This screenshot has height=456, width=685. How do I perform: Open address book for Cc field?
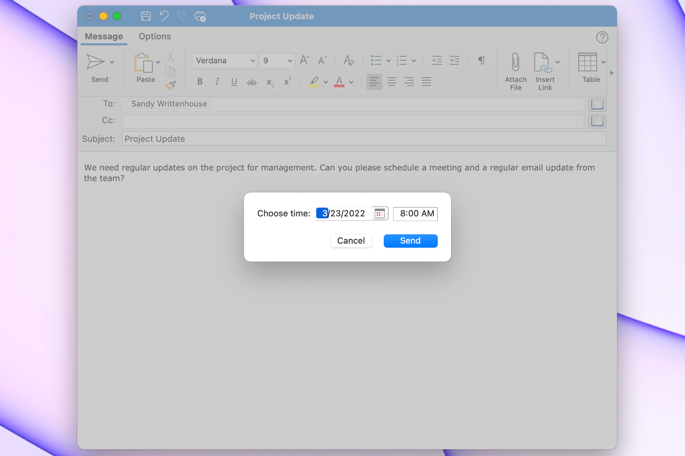[597, 121]
